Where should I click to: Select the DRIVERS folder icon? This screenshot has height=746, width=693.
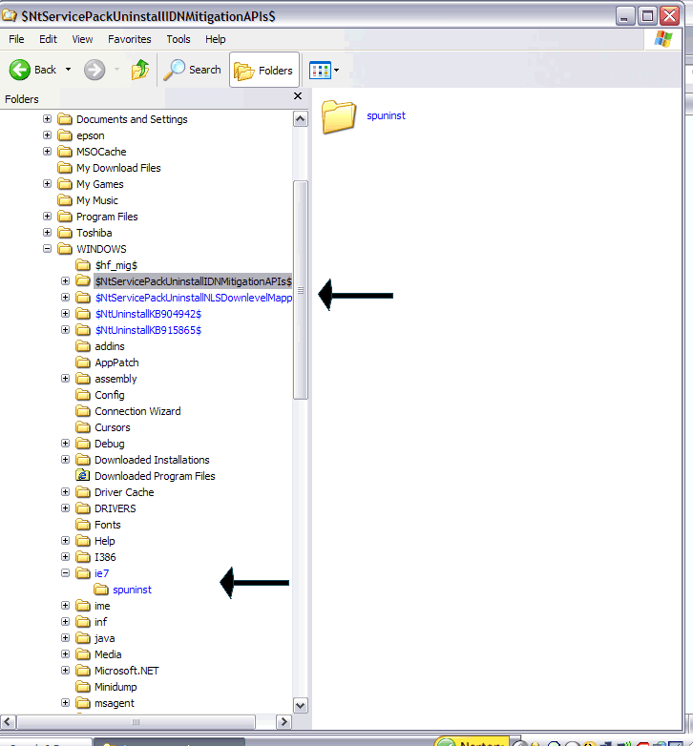point(83,508)
